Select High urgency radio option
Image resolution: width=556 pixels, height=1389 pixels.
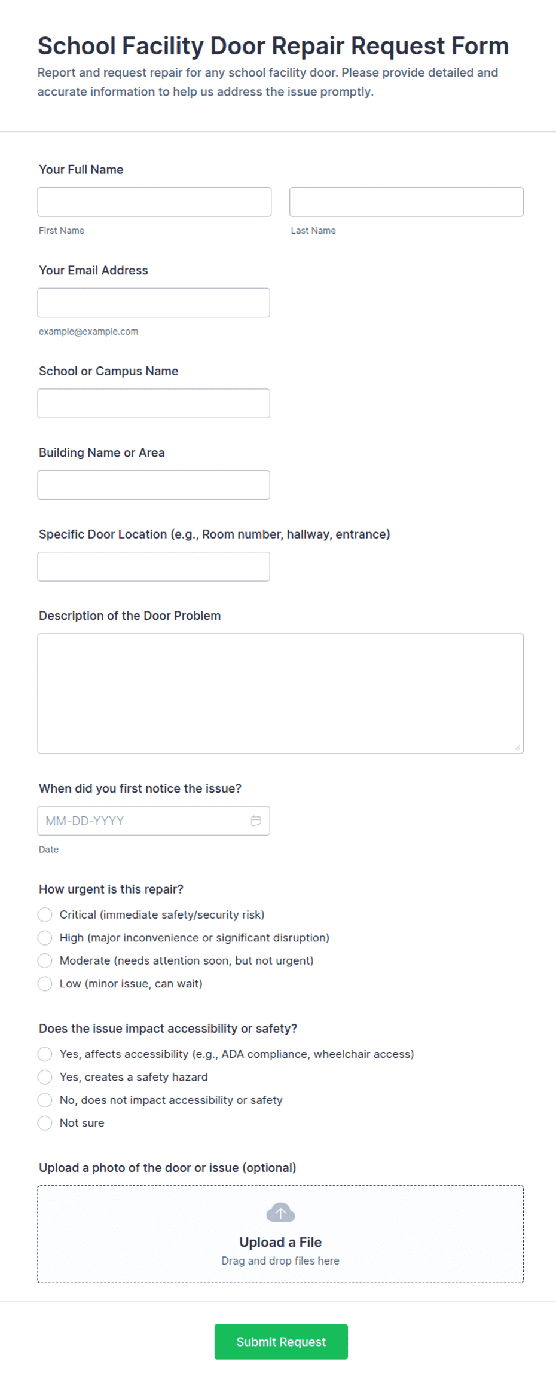(45, 938)
